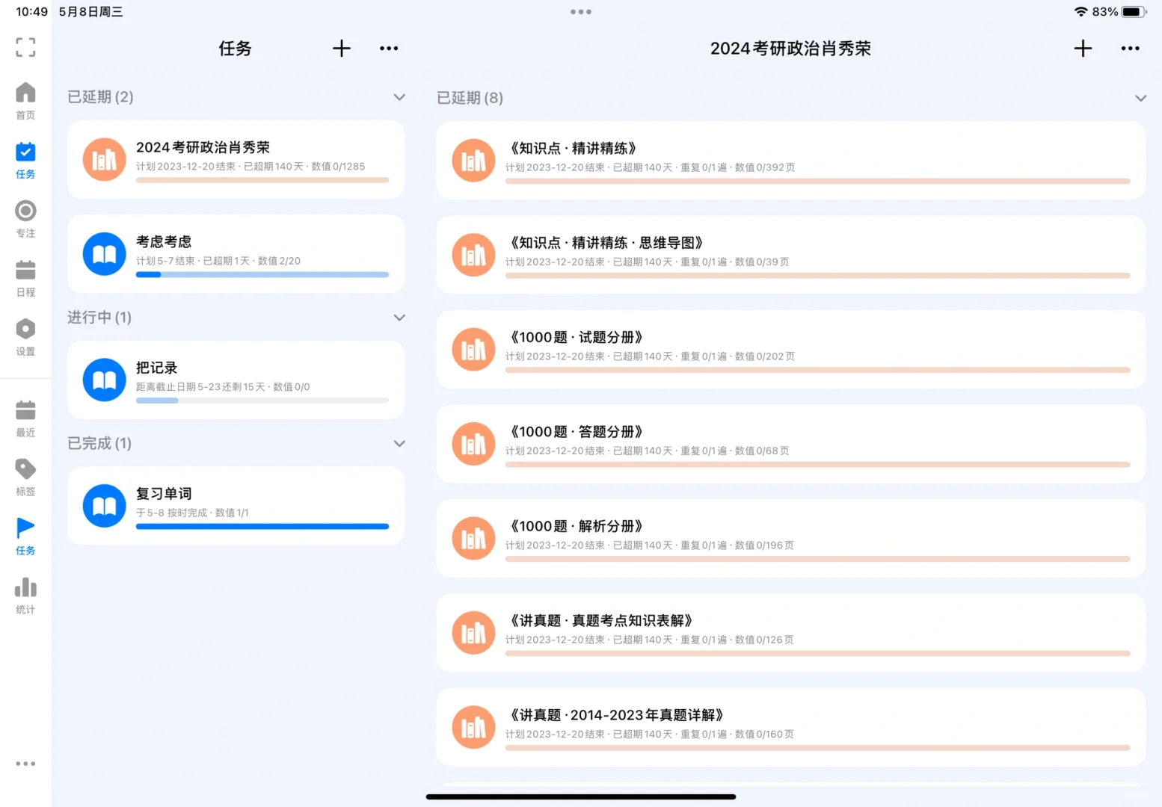This screenshot has width=1162, height=807.
Task: Open the 2024考研政治肖秀荣 overflow menu
Action: (x=1130, y=48)
